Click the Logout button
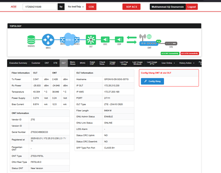The width and height of the screenshot is (221, 173). [x=191, y=7]
